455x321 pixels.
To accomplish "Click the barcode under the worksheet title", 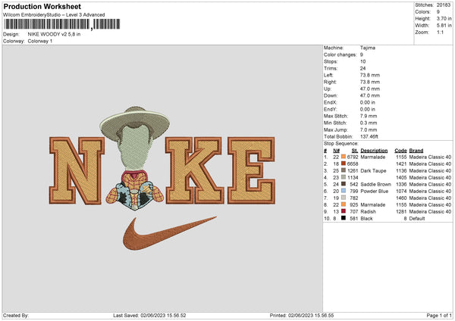I will coord(62,24).
